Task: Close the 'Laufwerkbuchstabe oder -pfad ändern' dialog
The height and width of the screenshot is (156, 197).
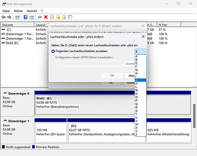Action: click(143, 36)
